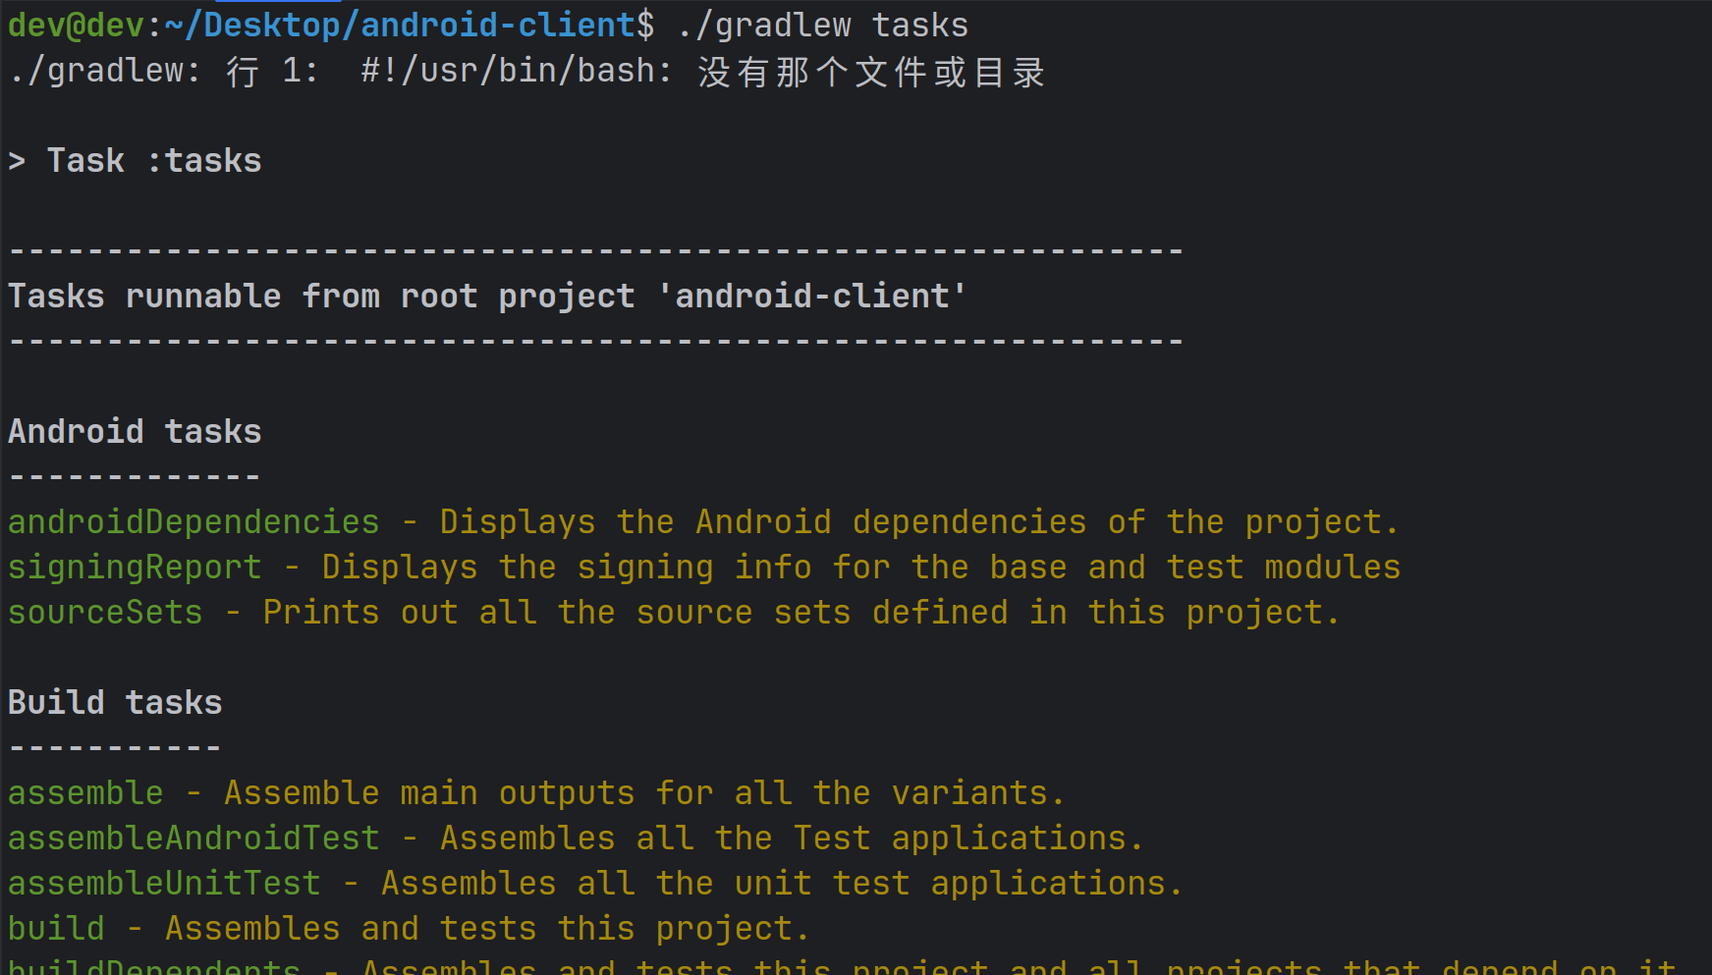This screenshot has height=975, width=1712.
Task: Click the '> Task :tasks' line
Action: [135, 161]
